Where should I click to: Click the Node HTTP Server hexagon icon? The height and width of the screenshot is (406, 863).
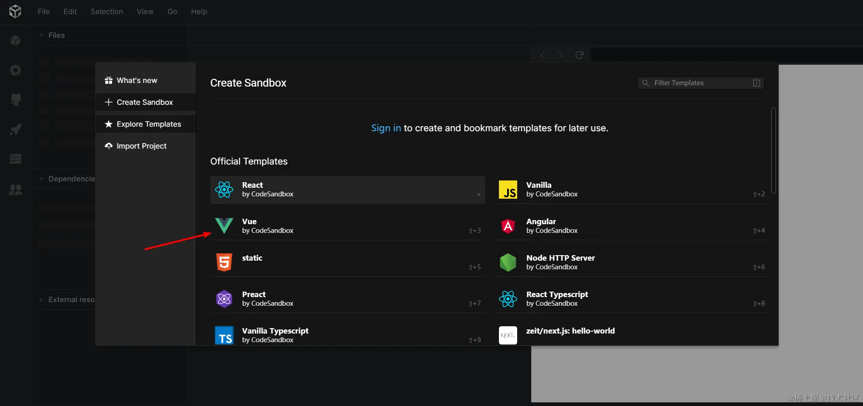coord(508,262)
